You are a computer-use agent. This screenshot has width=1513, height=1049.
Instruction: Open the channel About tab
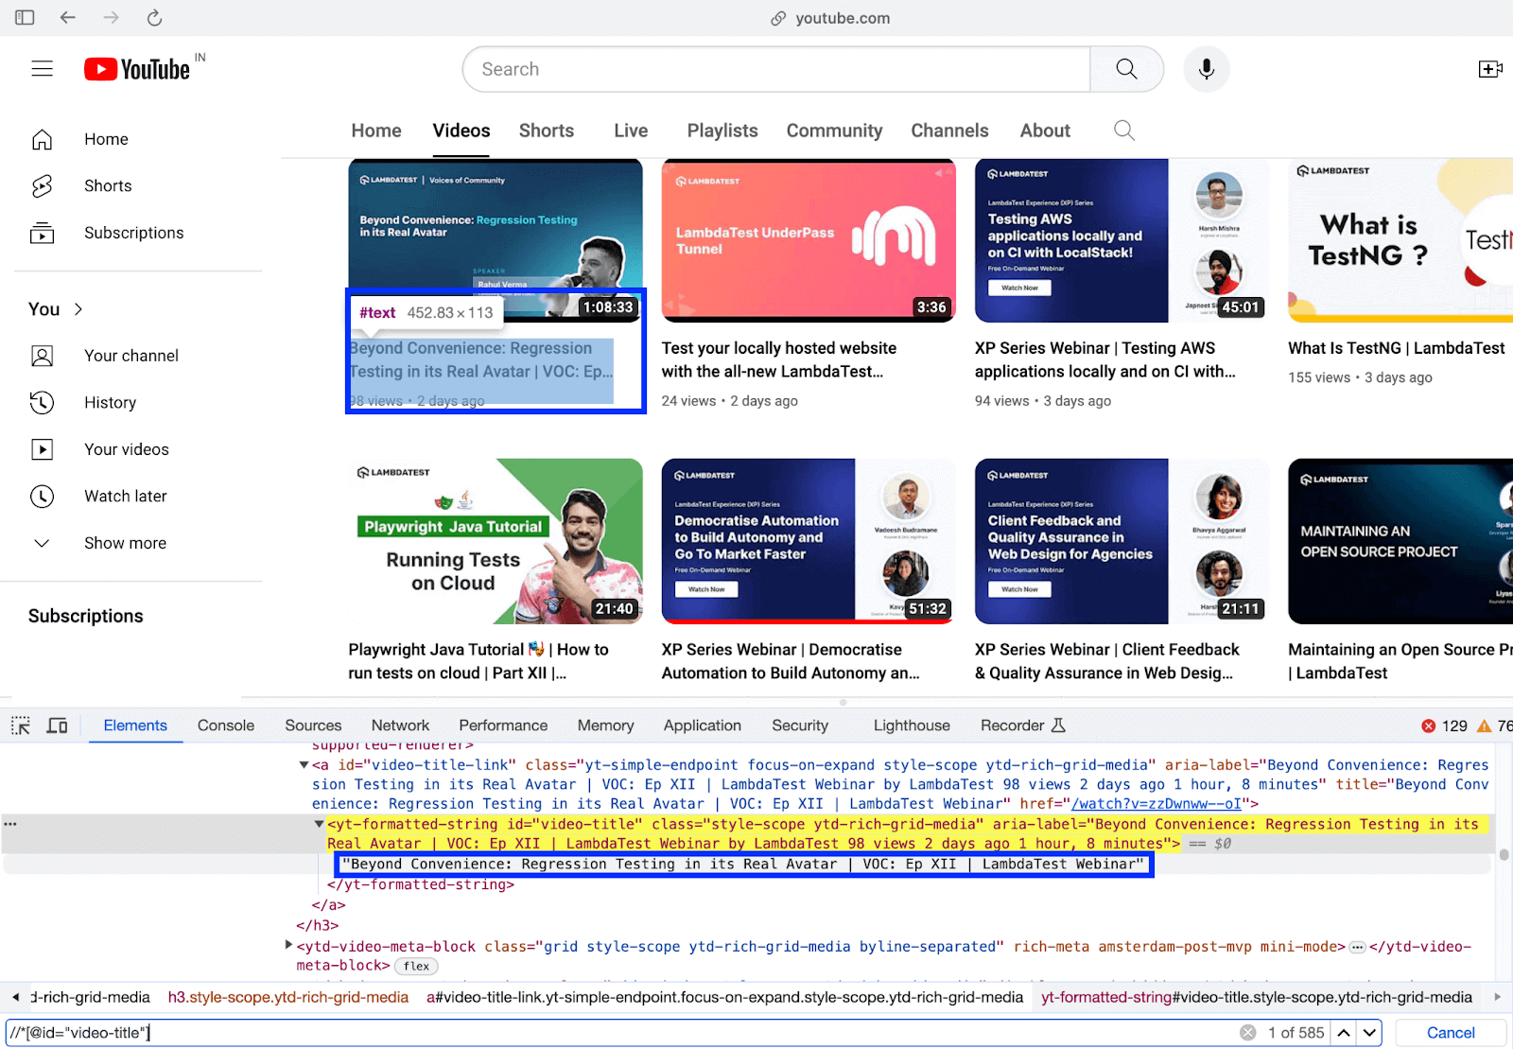pos(1045,131)
